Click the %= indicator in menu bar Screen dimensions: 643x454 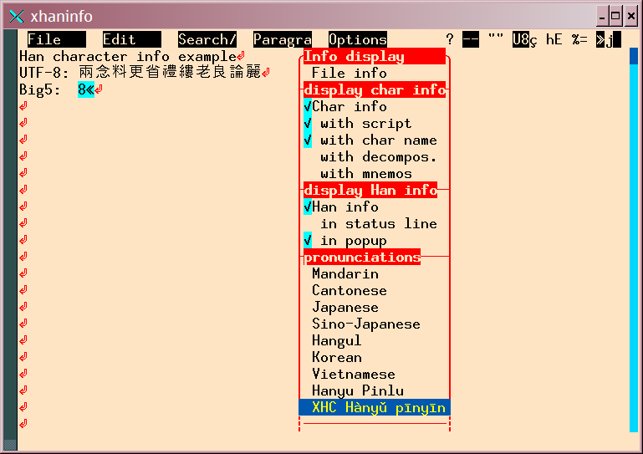click(579, 39)
